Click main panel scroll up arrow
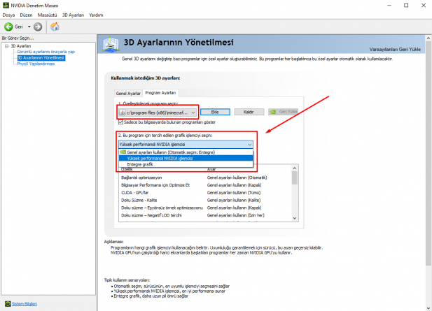 pos(428,38)
